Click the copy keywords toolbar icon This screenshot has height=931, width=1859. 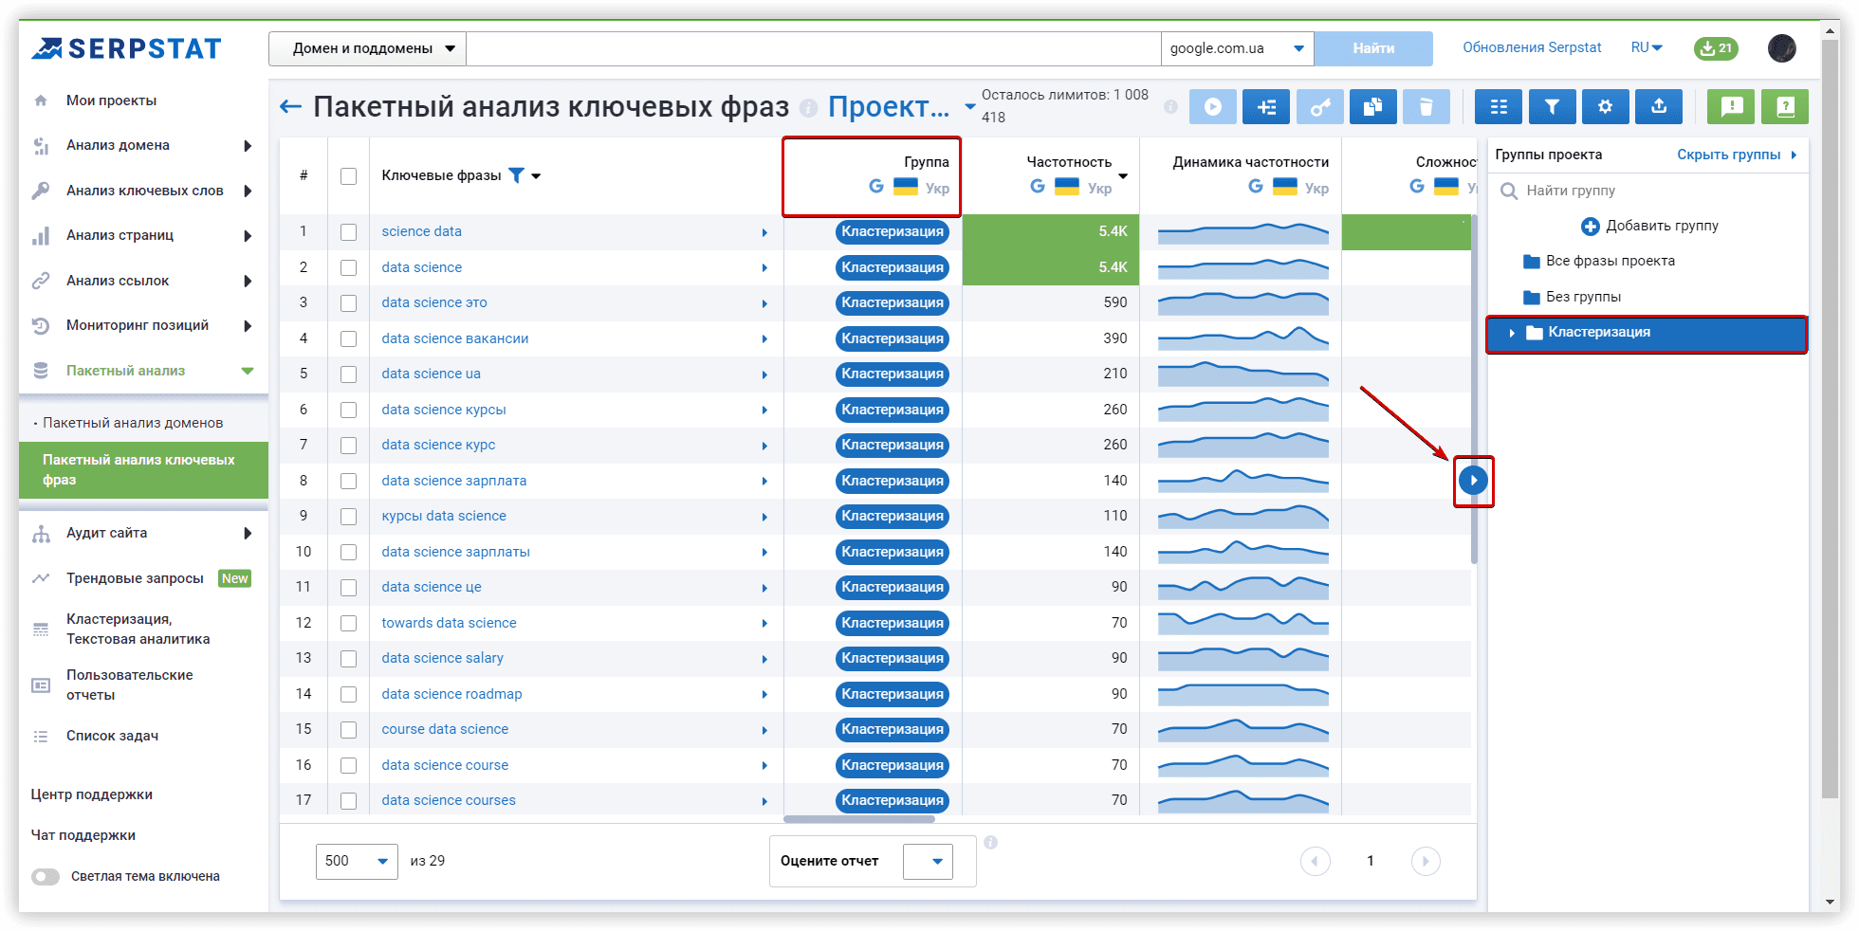tap(1372, 107)
